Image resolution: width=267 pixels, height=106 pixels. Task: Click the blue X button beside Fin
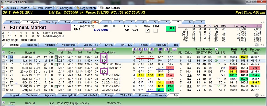tap(95, 49)
